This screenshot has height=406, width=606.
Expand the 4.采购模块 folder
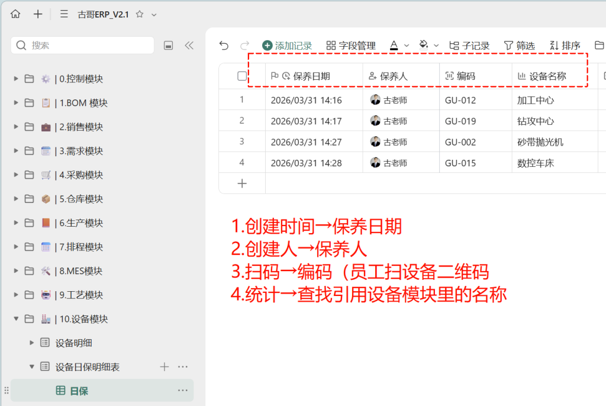pos(16,175)
